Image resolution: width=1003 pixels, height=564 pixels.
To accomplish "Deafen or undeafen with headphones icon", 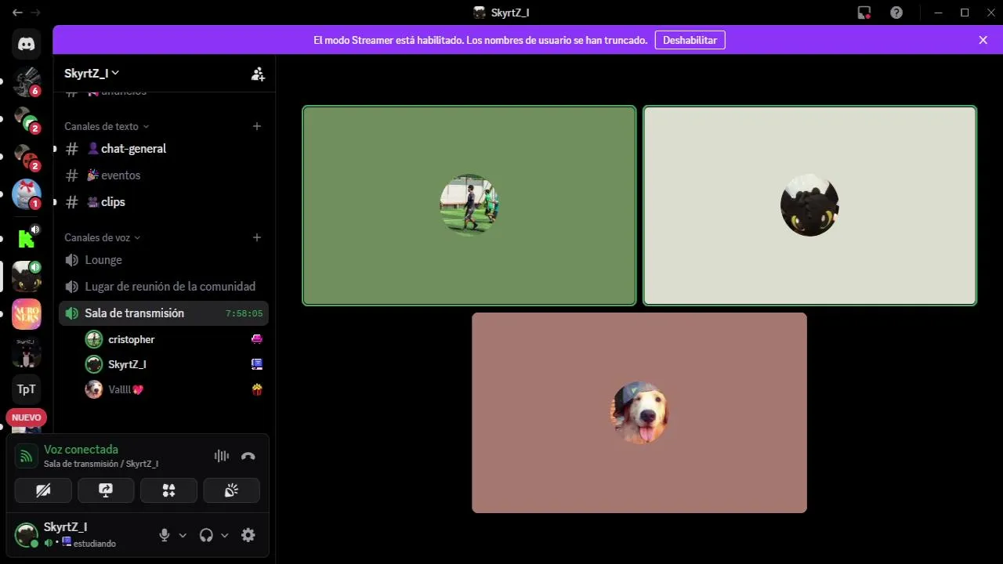I will (206, 535).
